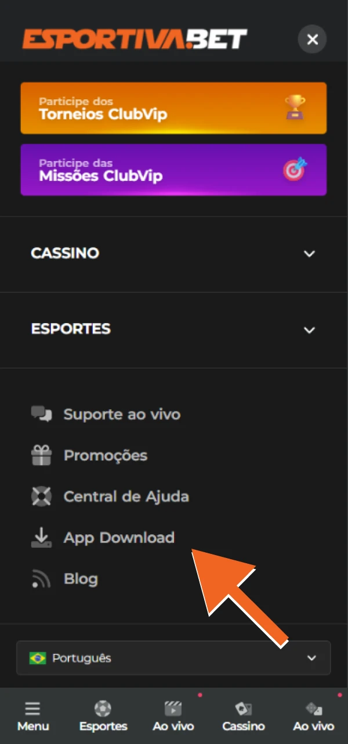The height and width of the screenshot is (744, 348).
Task: Switch to the Esportes tab
Action: click(x=103, y=716)
